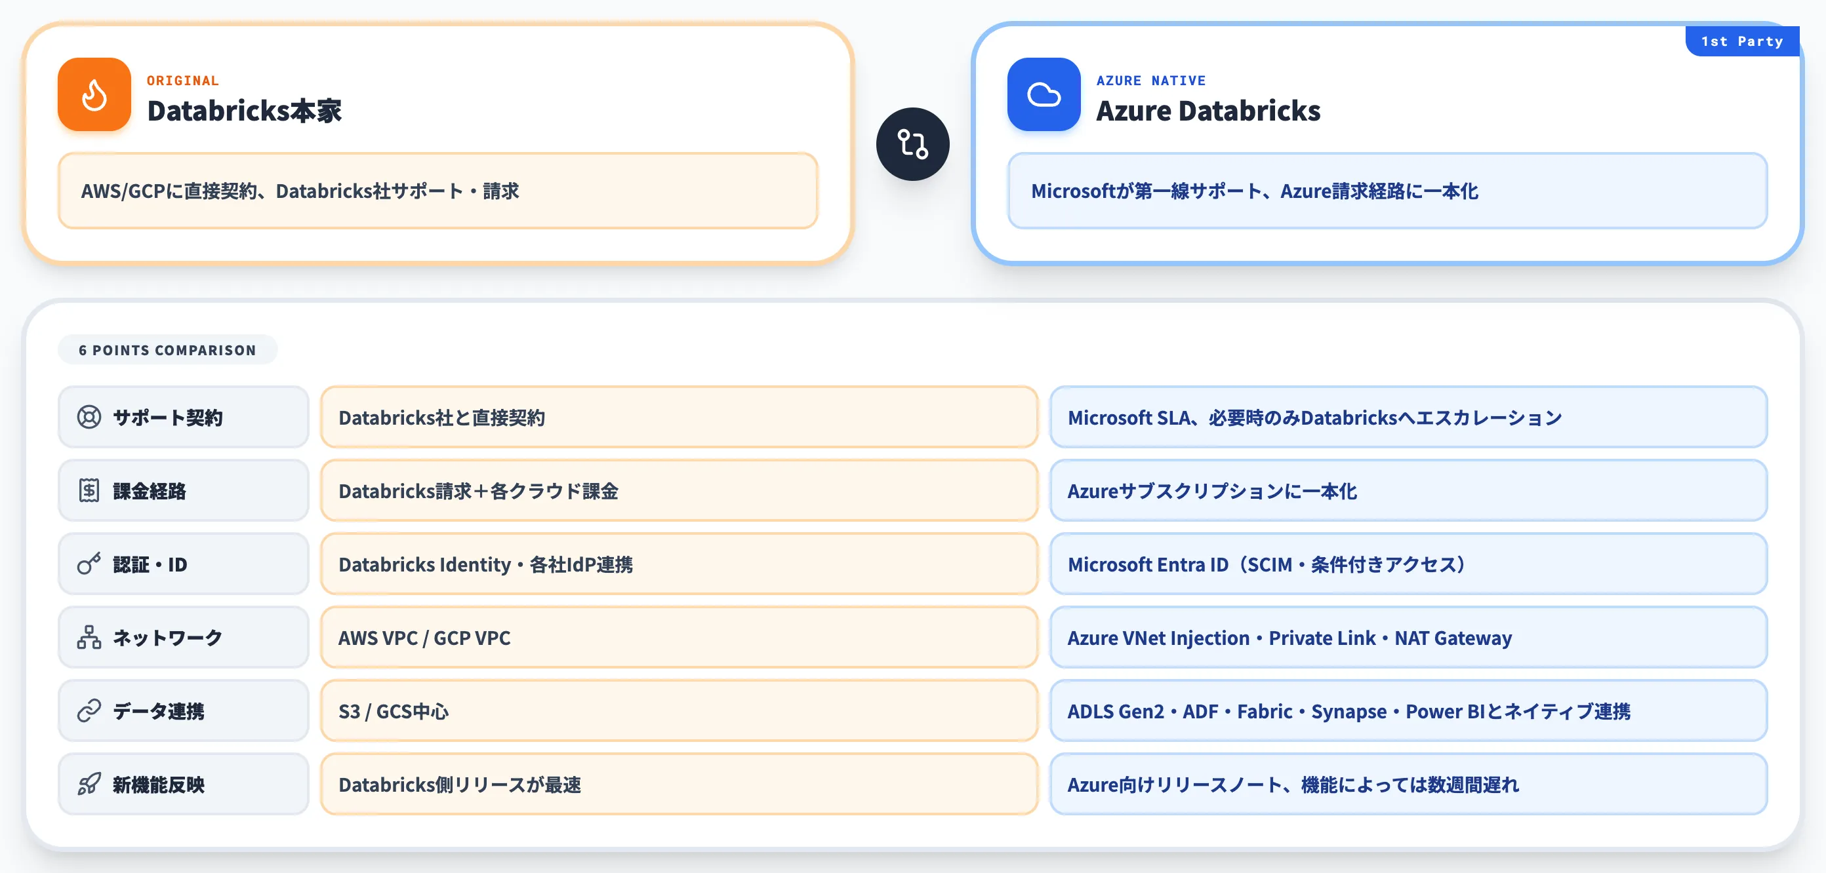Click the 6 POINTS COMPARISON pill
The image size is (1826, 873).
tap(167, 349)
